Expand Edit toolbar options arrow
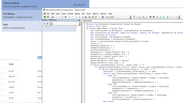Viewport: 183px width, 103px height. click(x=179, y=17)
